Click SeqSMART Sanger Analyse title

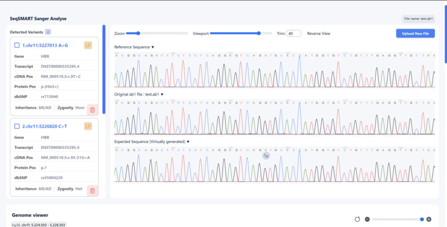[x=38, y=18]
